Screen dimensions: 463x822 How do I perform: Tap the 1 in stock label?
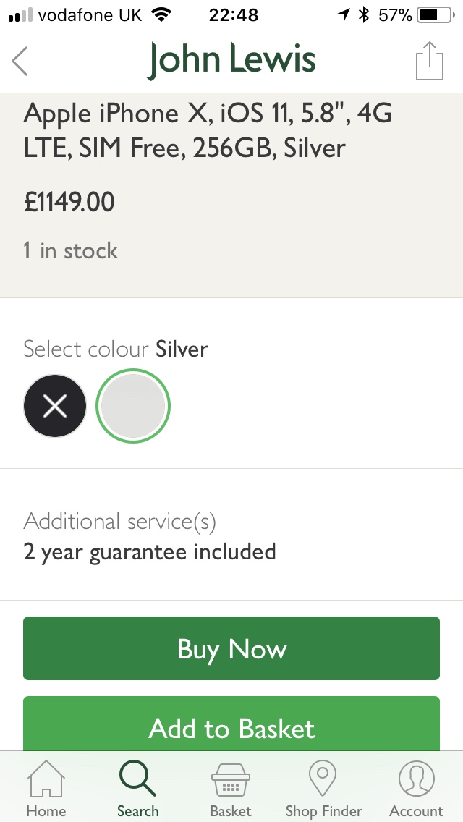(70, 251)
